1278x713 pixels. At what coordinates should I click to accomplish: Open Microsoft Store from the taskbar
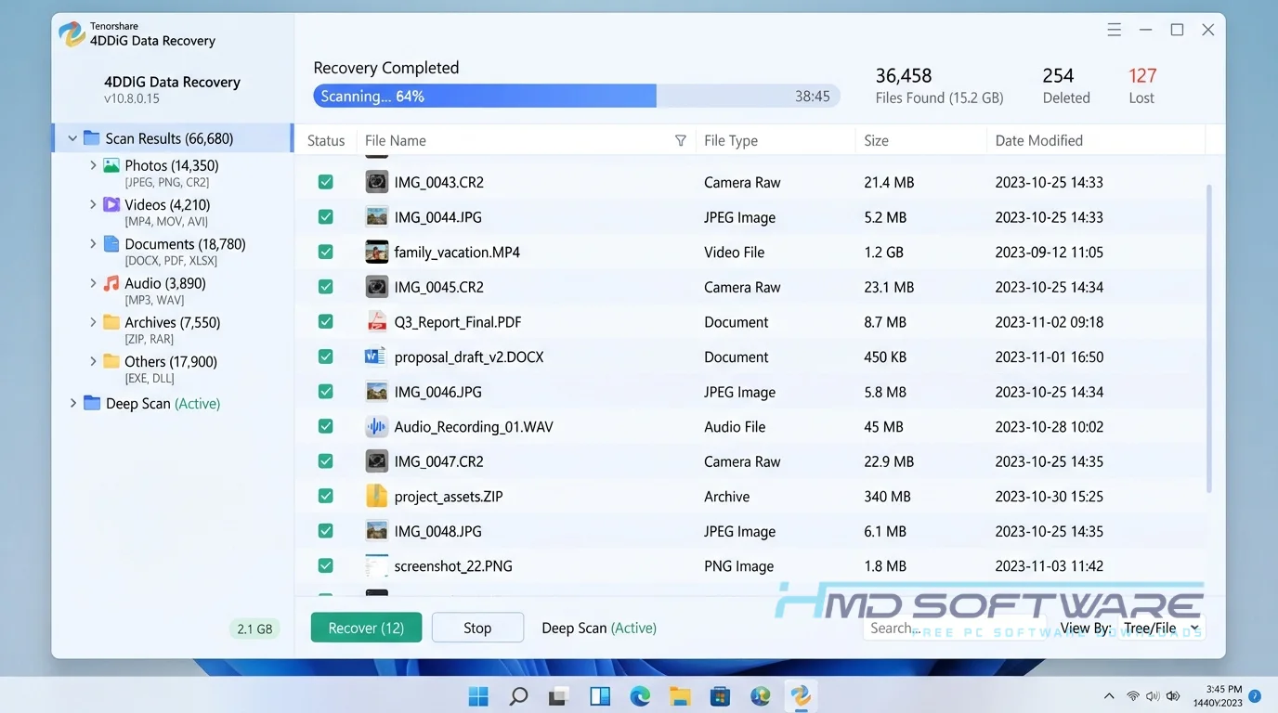coord(720,696)
